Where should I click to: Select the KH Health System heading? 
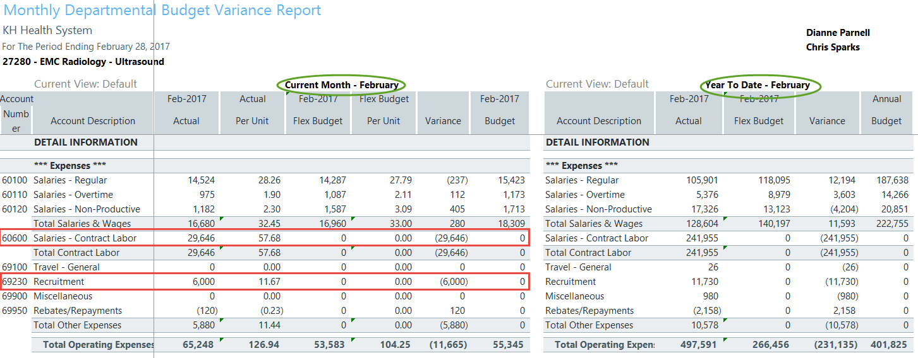click(x=47, y=30)
